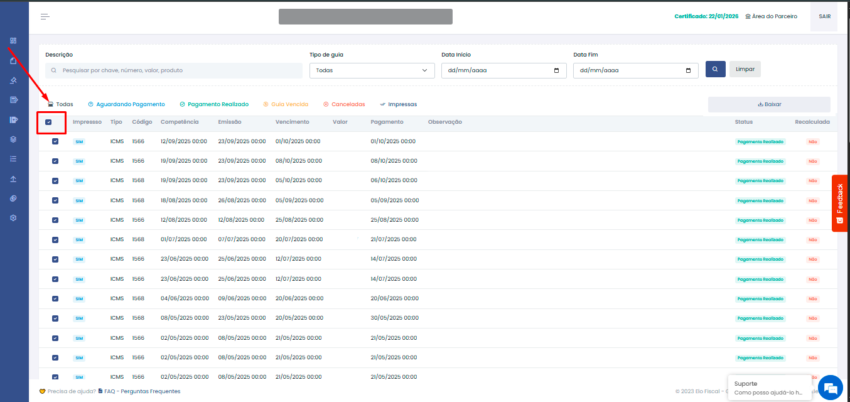
Task: Click Pagamento cell 21/07/2025 00:00
Action: click(x=394, y=239)
